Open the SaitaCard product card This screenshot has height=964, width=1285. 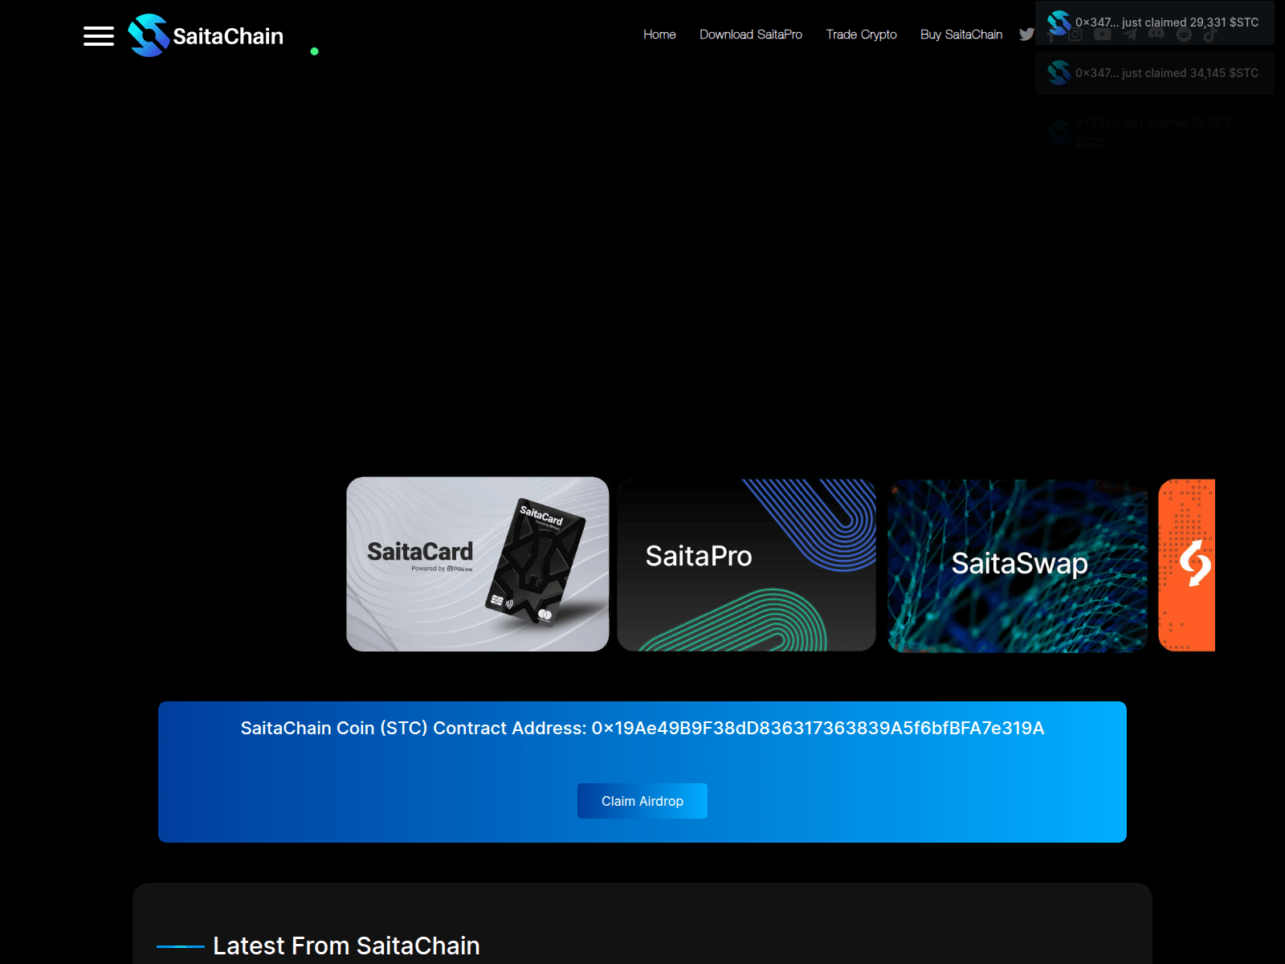point(478,564)
